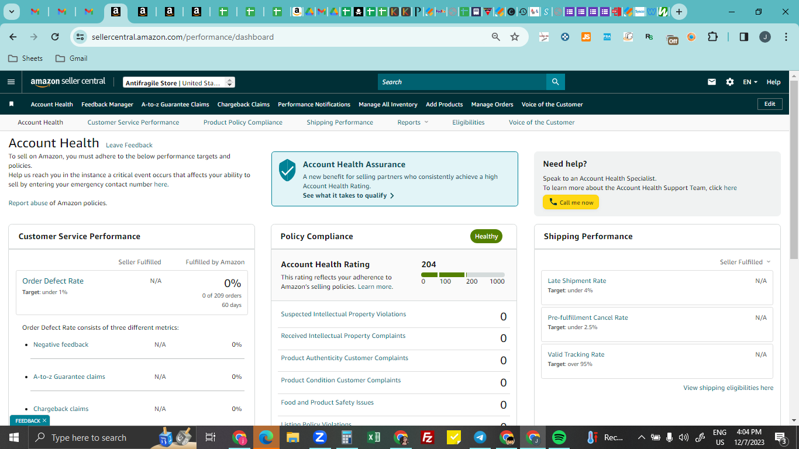Open the Chrome profile avatar
Image resolution: width=799 pixels, height=449 pixels.
coord(765,37)
